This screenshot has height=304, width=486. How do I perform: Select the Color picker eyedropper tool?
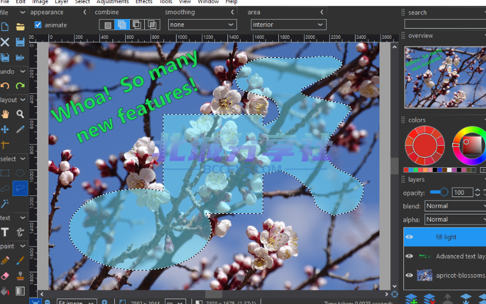tap(20, 129)
